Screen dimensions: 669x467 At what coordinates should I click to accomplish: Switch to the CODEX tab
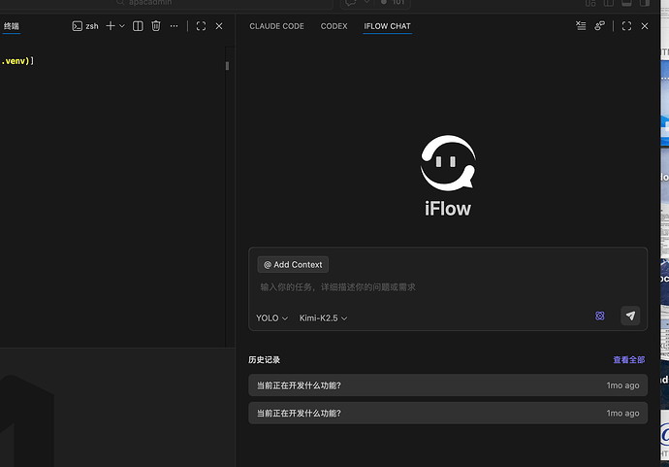(334, 26)
